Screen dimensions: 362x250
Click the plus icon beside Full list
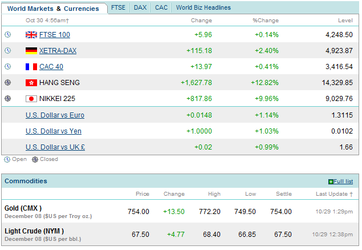[x=331, y=182]
